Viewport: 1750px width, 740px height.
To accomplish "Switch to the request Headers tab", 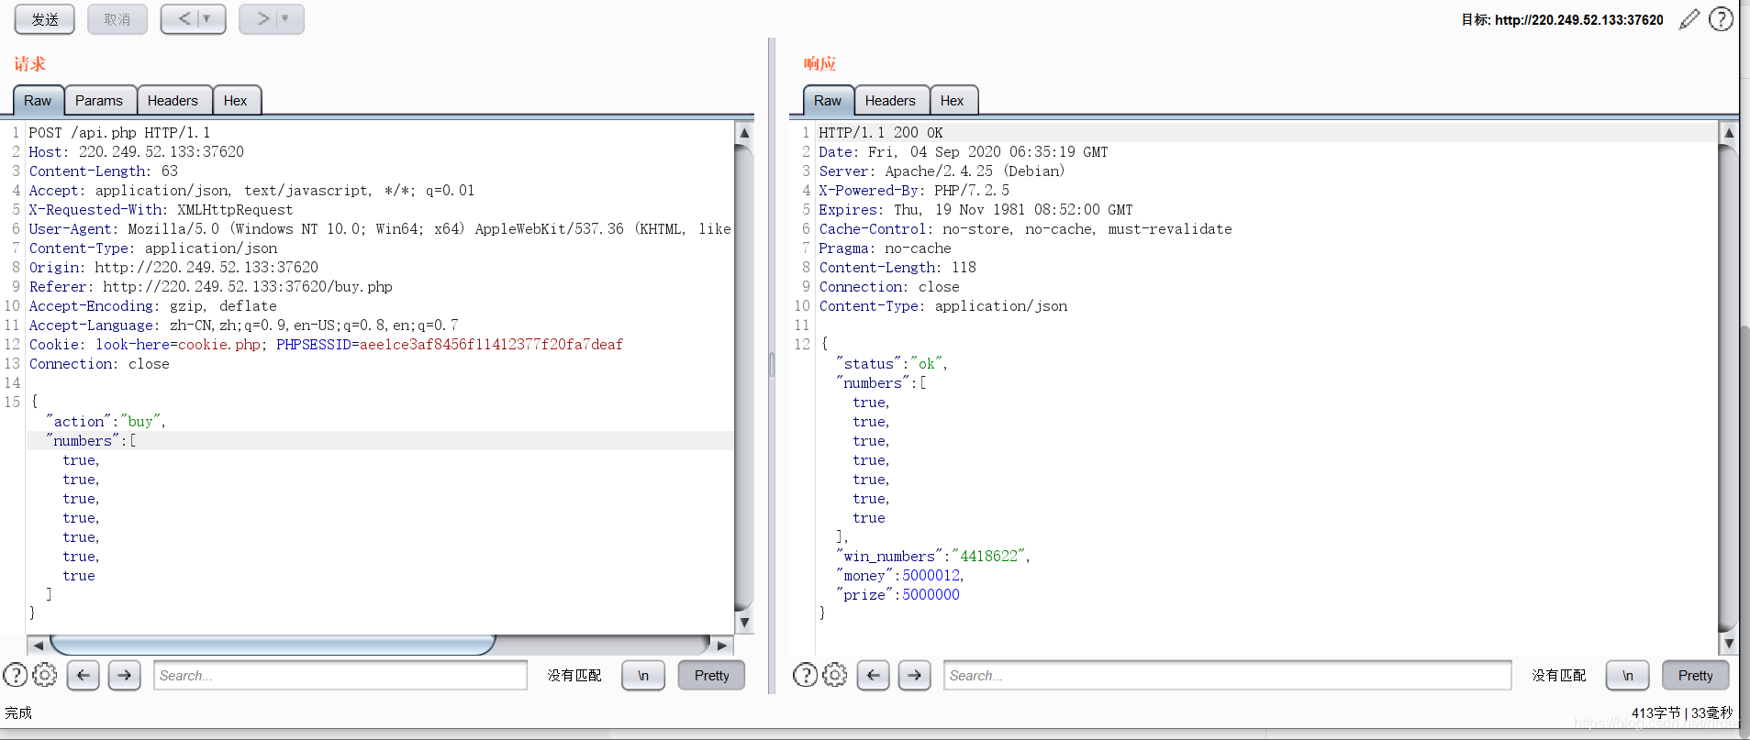I will click(173, 101).
